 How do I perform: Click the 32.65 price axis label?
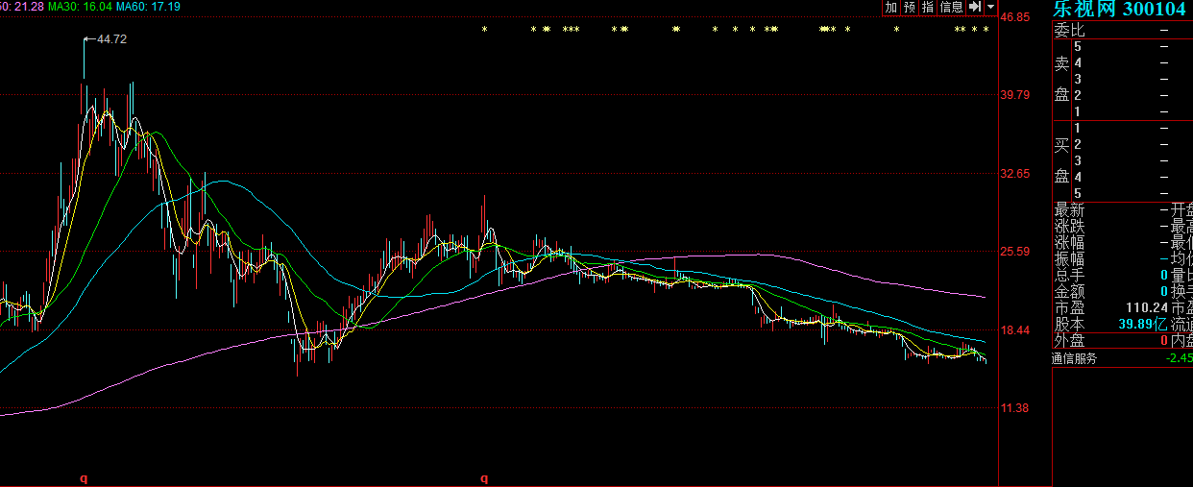[x=1014, y=173]
